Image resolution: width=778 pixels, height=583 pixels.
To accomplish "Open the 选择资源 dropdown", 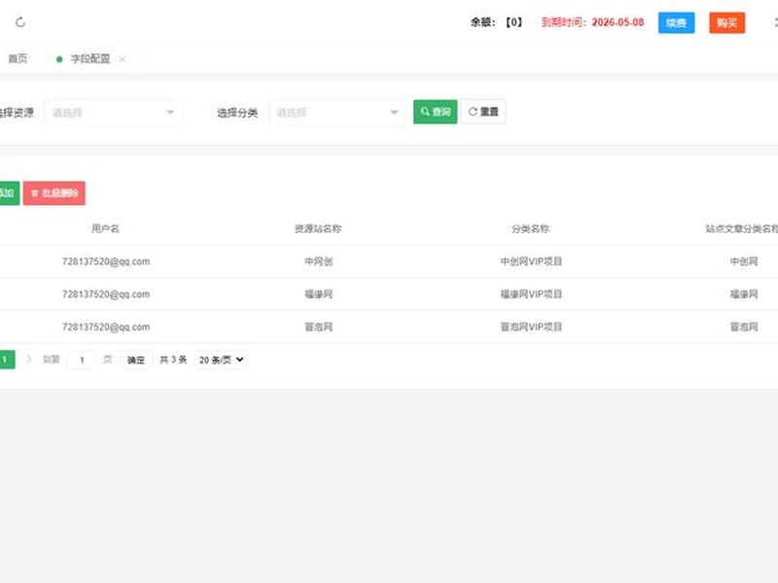I will coord(113,113).
